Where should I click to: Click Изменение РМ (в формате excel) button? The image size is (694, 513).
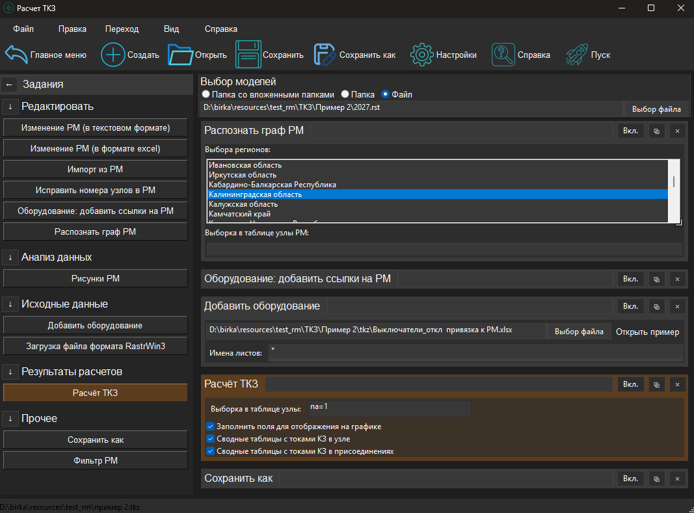(x=96, y=149)
